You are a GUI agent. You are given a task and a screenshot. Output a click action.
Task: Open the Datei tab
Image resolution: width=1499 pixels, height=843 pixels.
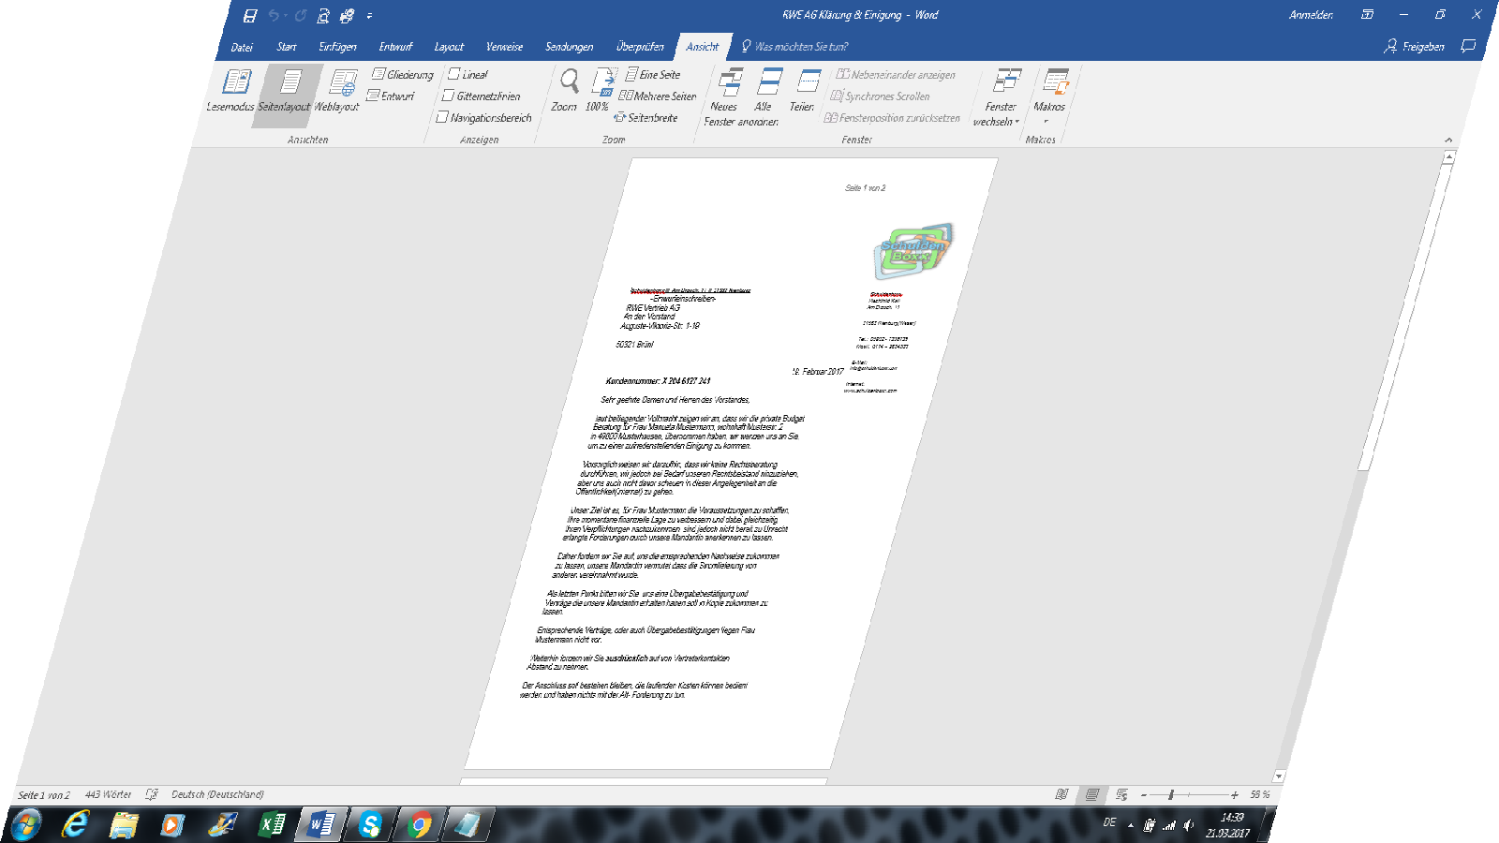pos(242,47)
